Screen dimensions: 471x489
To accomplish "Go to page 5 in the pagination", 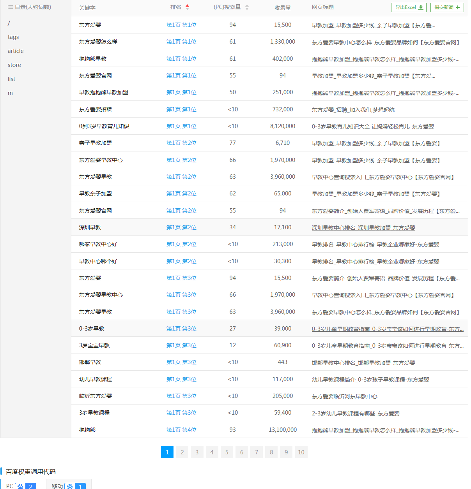I will 227,452.
